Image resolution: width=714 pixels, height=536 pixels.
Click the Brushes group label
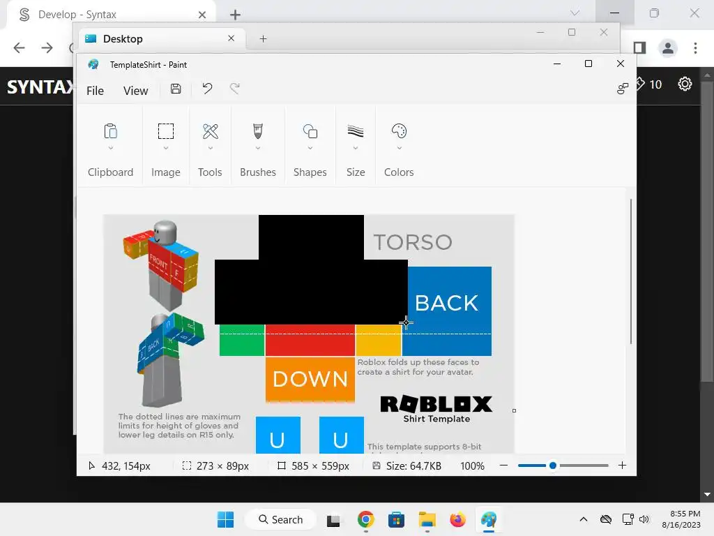coord(258,172)
